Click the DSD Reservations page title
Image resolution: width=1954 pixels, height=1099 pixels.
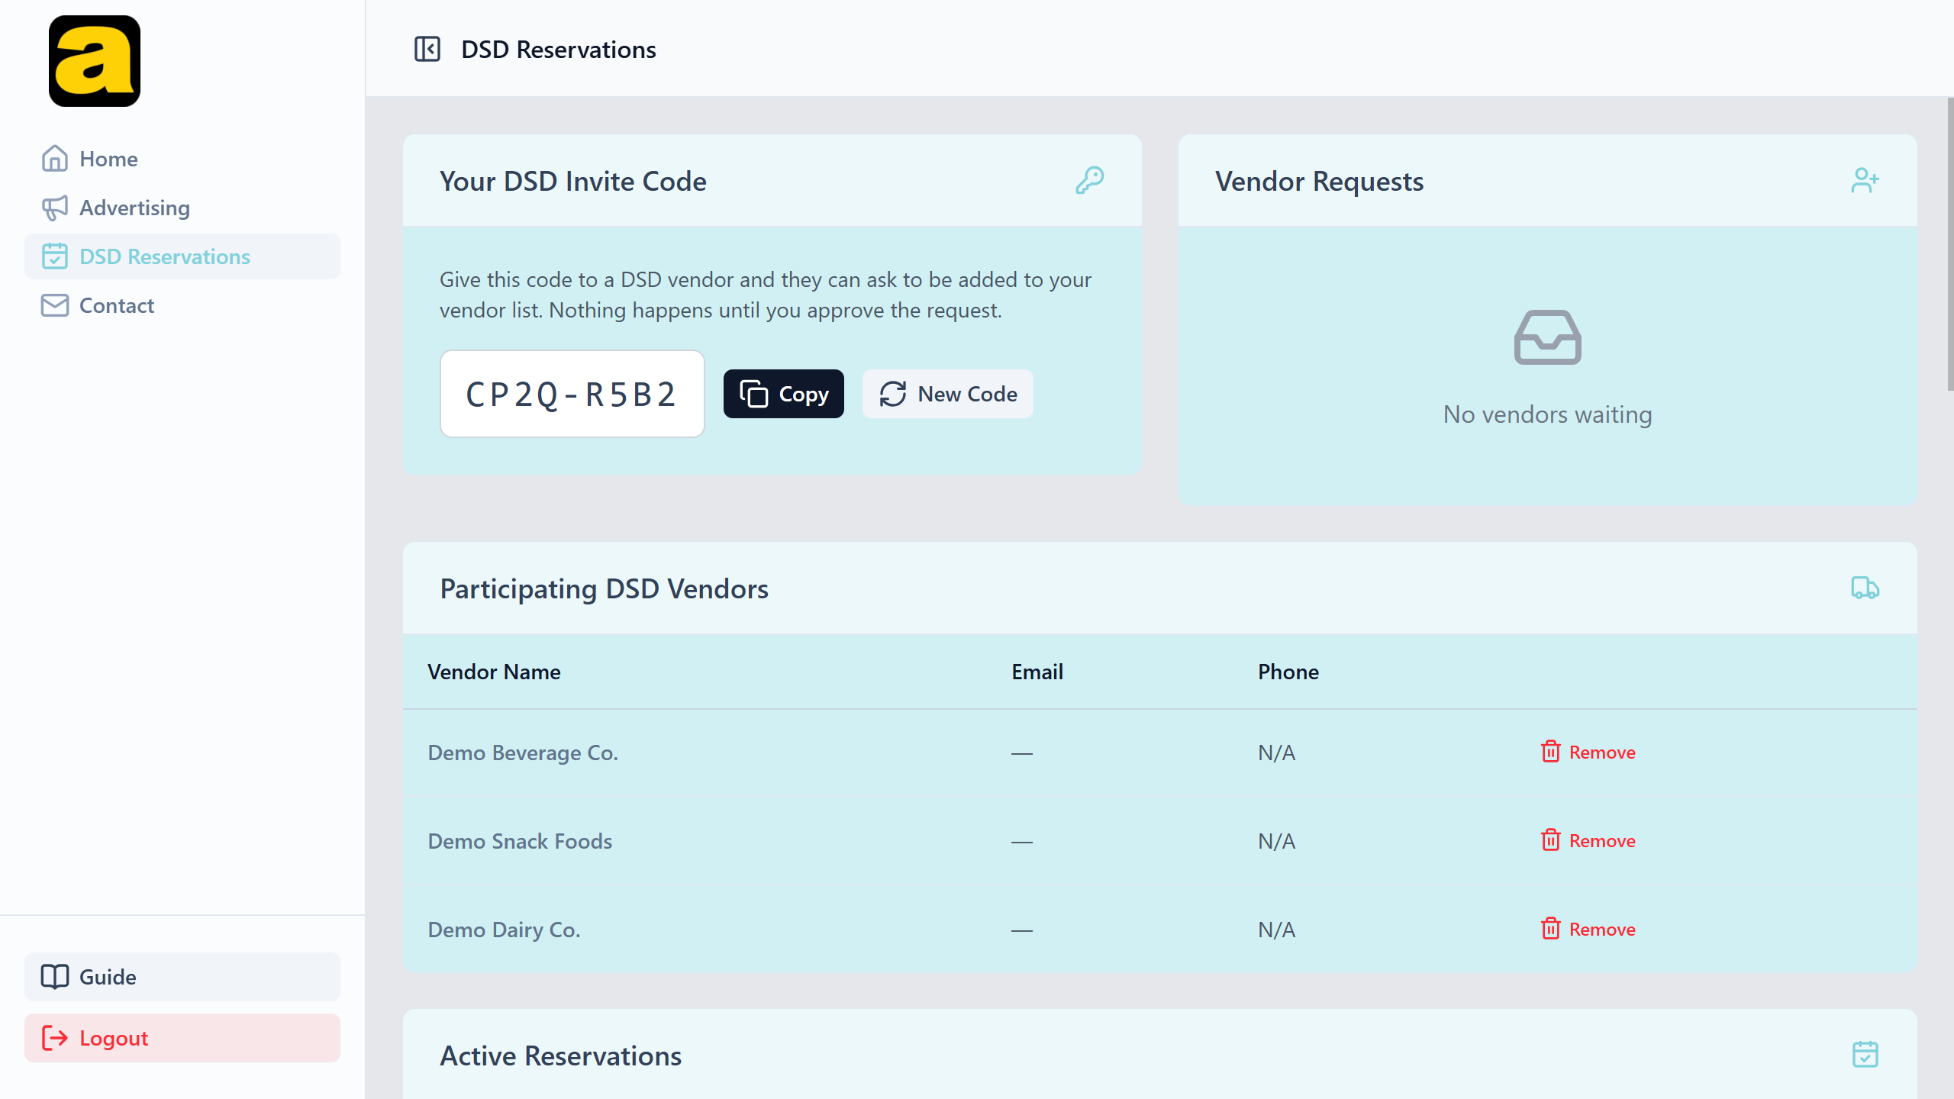click(559, 50)
